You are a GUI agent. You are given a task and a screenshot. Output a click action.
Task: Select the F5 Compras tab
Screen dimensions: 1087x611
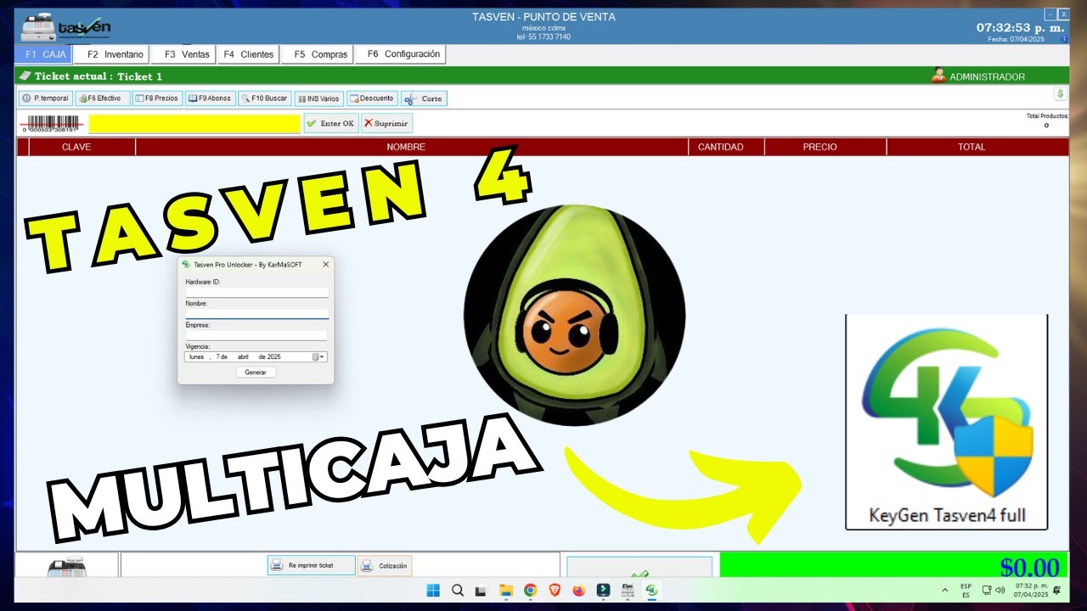click(317, 54)
